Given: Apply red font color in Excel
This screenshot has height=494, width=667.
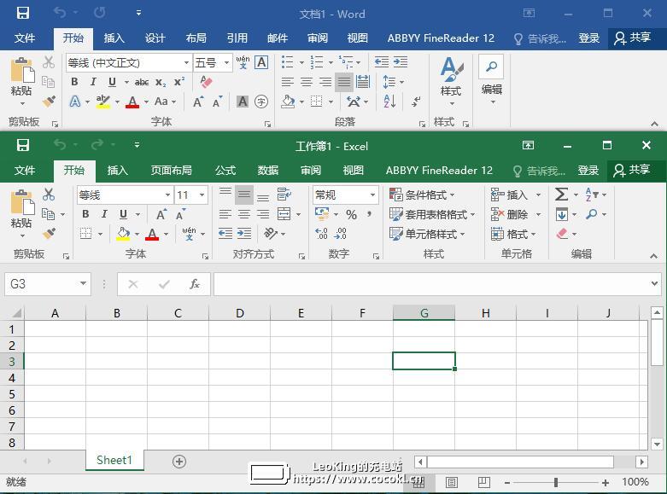Looking at the screenshot, I should (x=152, y=234).
